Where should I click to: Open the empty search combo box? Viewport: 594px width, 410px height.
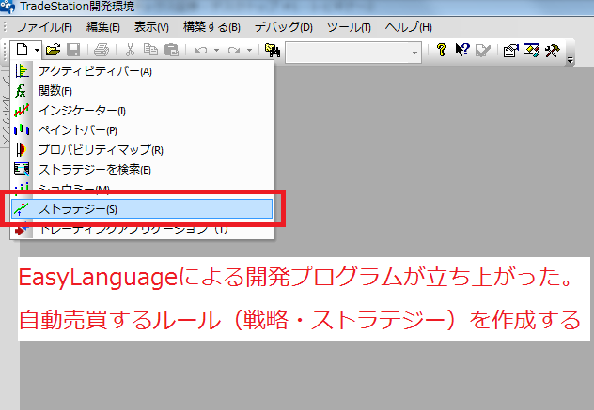tap(353, 53)
